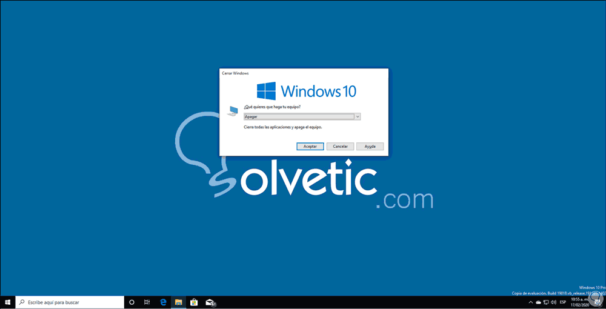Confirm shutdown with the Aceptar button

click(310, 147)
